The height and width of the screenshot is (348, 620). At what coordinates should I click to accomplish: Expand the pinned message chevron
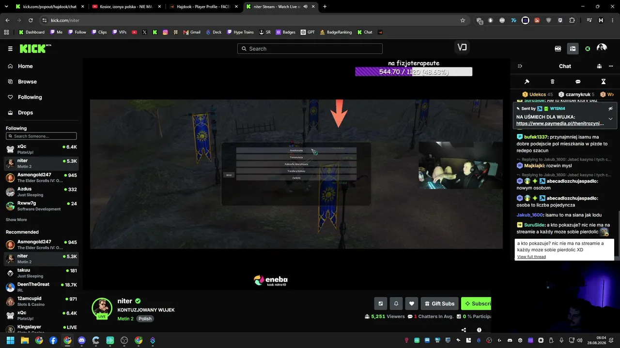pos(610,119)
